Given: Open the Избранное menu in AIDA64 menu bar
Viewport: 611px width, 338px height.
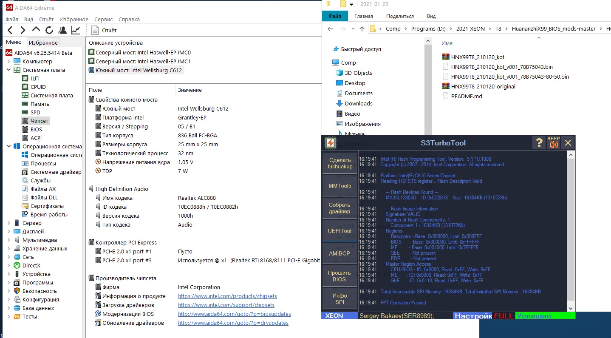Looking at the screenshot, I should (x=74, y=19).
